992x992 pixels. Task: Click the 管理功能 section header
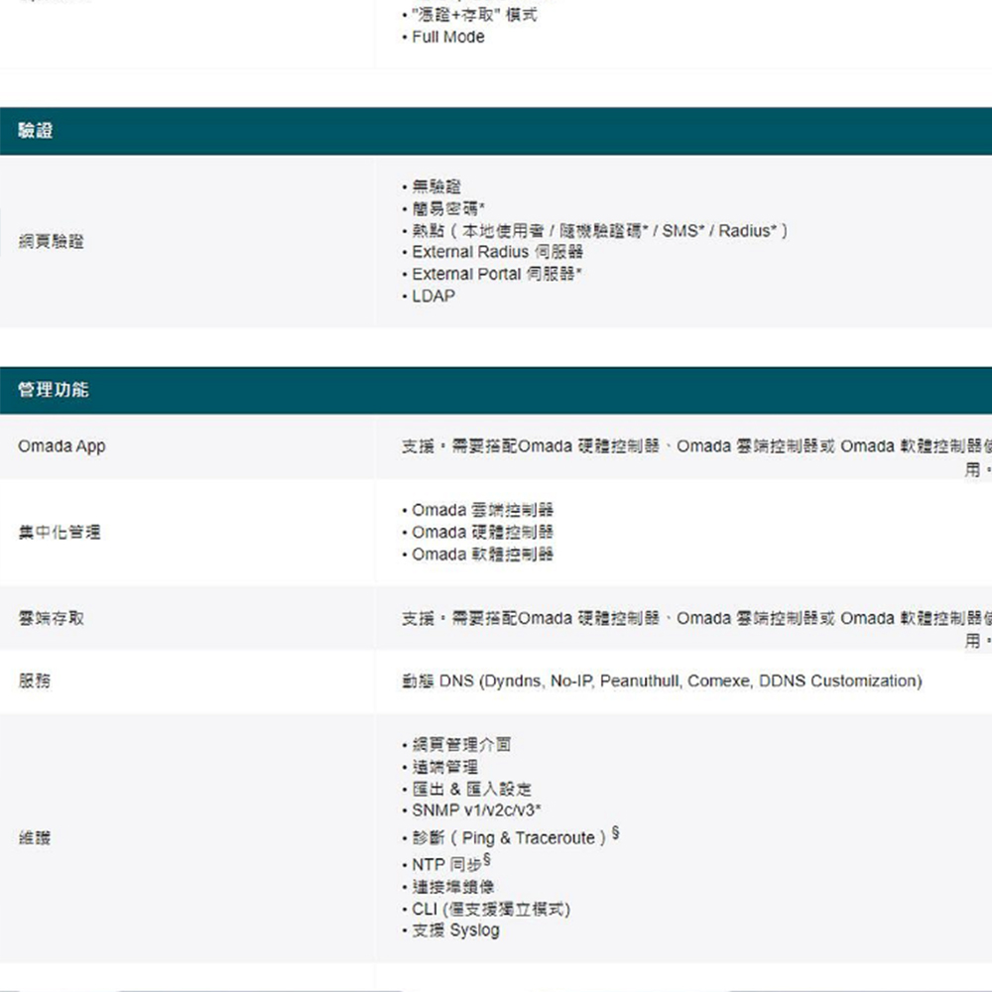click(x=53, y=390)
